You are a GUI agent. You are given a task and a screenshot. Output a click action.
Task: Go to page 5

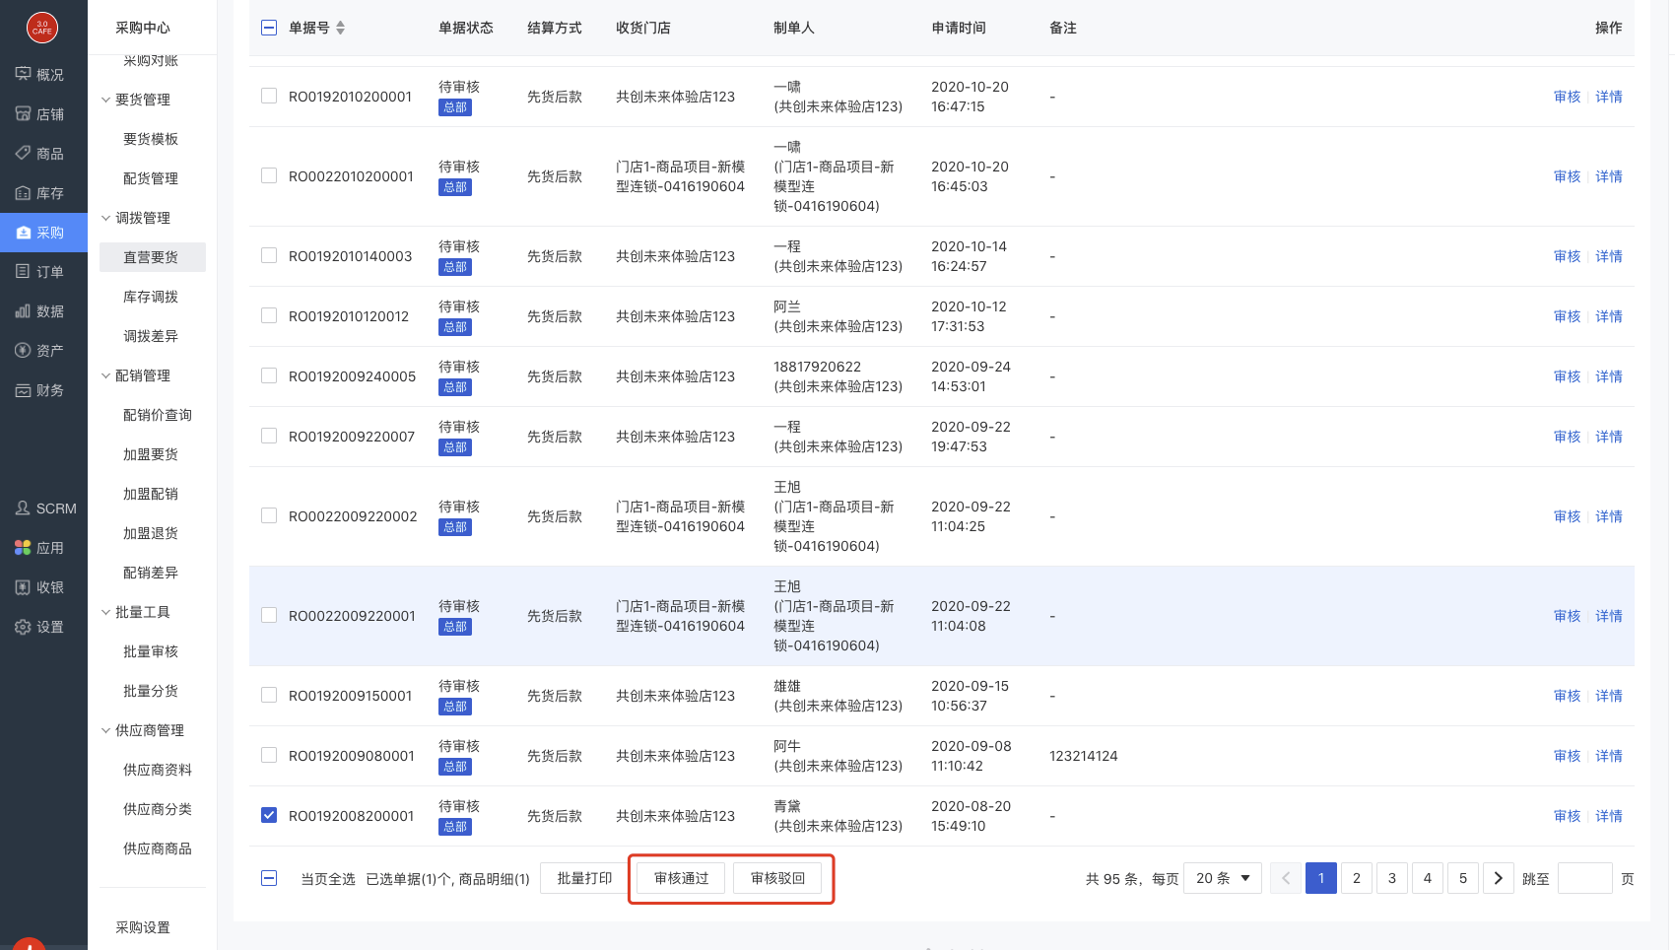tap(1463, 878)
